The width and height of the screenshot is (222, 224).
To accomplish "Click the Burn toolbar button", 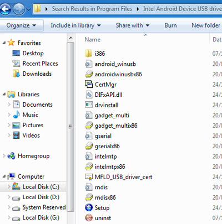I will [x=170, y=25].
